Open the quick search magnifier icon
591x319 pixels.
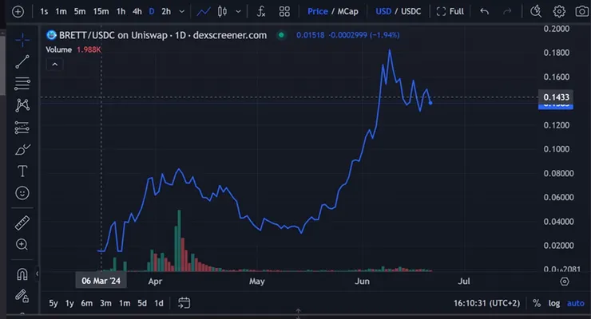[x=536, y=12]
